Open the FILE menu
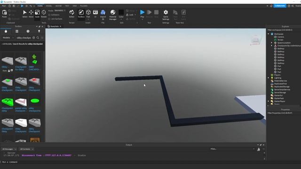 click(x=4, y=6)
